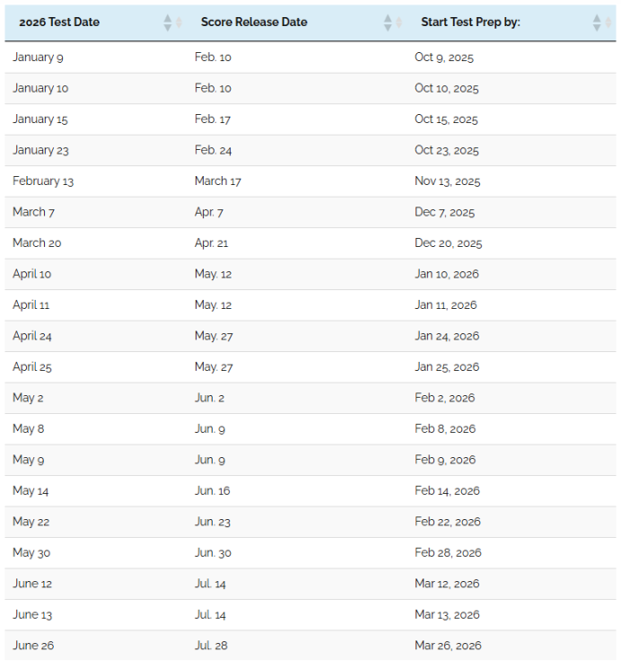Click the Score Release Date header text

(254, 22)
